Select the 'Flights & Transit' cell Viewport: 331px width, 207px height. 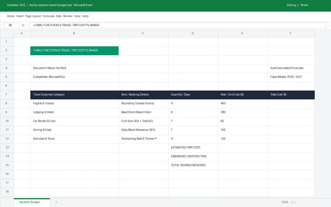[x=74, y=104]
